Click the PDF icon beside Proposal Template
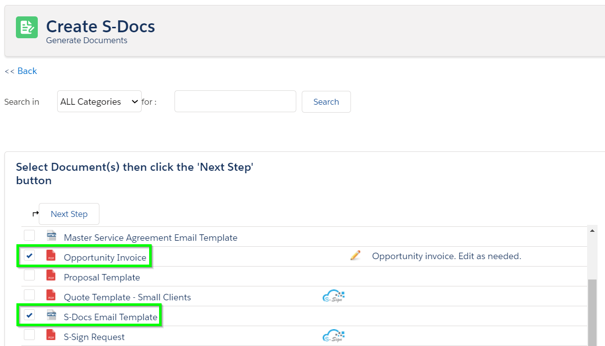 point(51,276)
